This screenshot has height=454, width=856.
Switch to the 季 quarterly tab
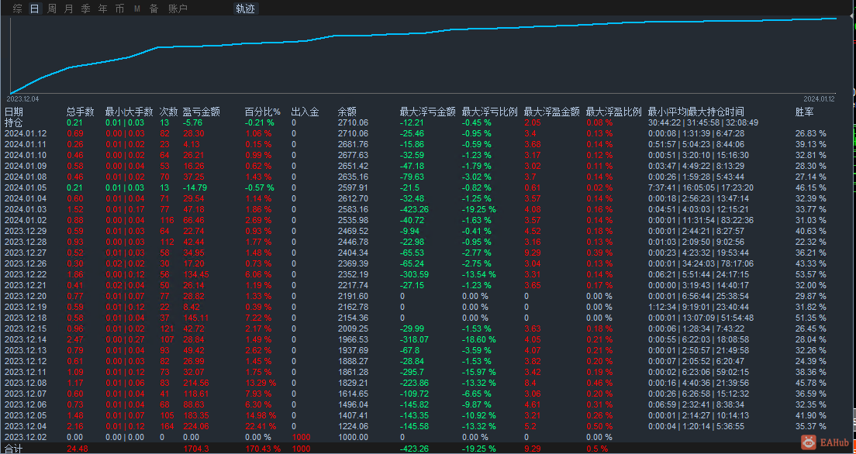pyautogui.click(x=86, y=9)
